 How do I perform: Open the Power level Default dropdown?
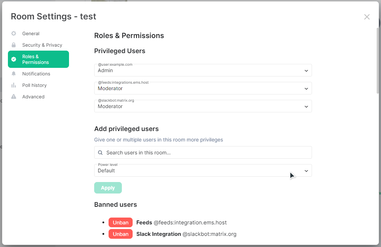[x=203, y=170]
